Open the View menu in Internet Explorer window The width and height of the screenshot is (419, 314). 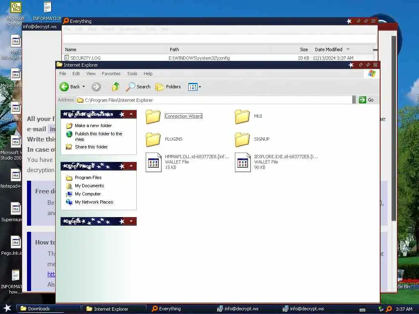(91, 74)
